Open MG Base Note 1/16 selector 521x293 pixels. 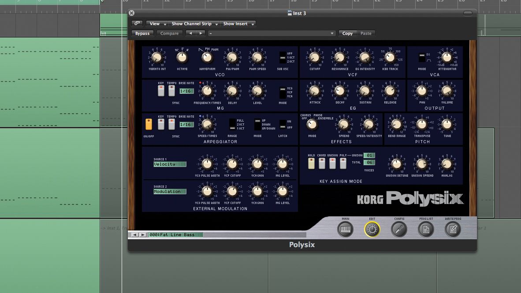(x=186, y=91)
